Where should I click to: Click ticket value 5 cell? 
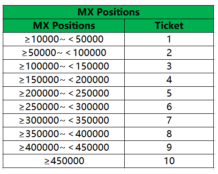169,93
